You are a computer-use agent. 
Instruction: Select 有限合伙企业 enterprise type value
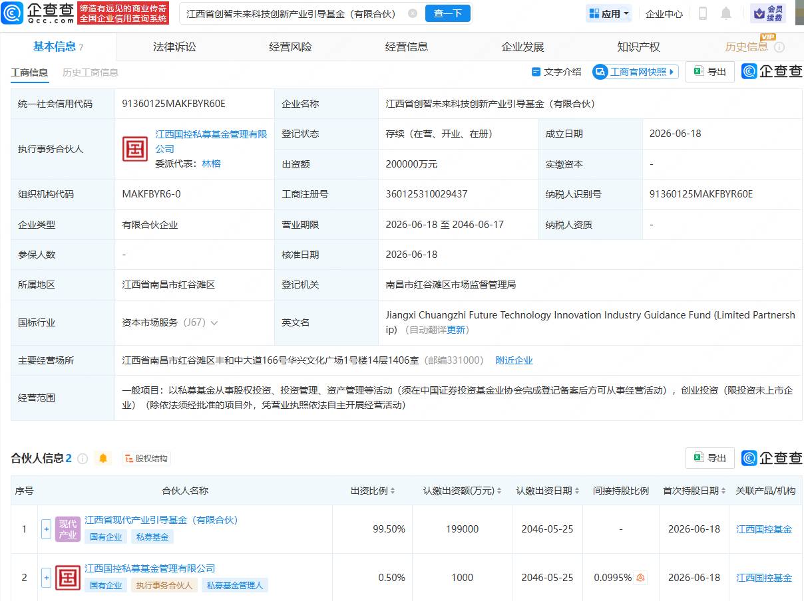pyautogui.click(x=150, y=225)
